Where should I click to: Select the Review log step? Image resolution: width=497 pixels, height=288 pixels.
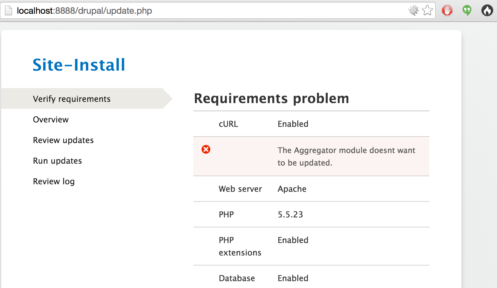click(x=54, y=181)
